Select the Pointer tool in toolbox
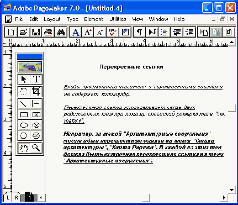This screenshot has width=238, height=205. coord(24,80)
